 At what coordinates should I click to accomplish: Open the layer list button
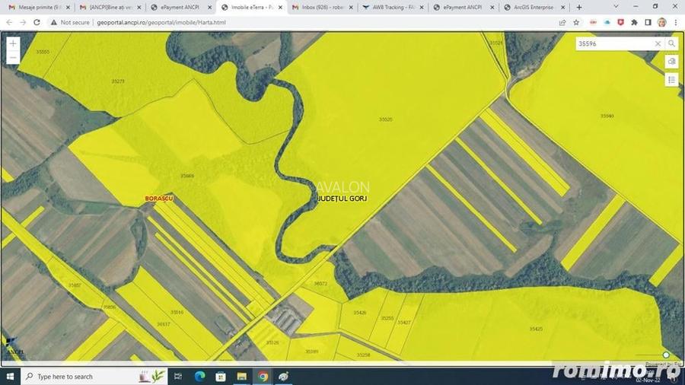671,80
